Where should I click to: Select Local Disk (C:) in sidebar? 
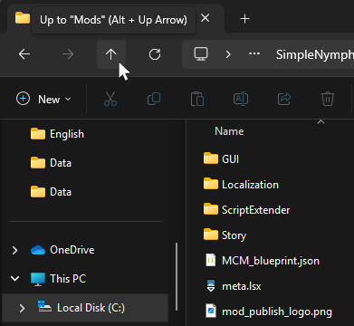point(85,308)
